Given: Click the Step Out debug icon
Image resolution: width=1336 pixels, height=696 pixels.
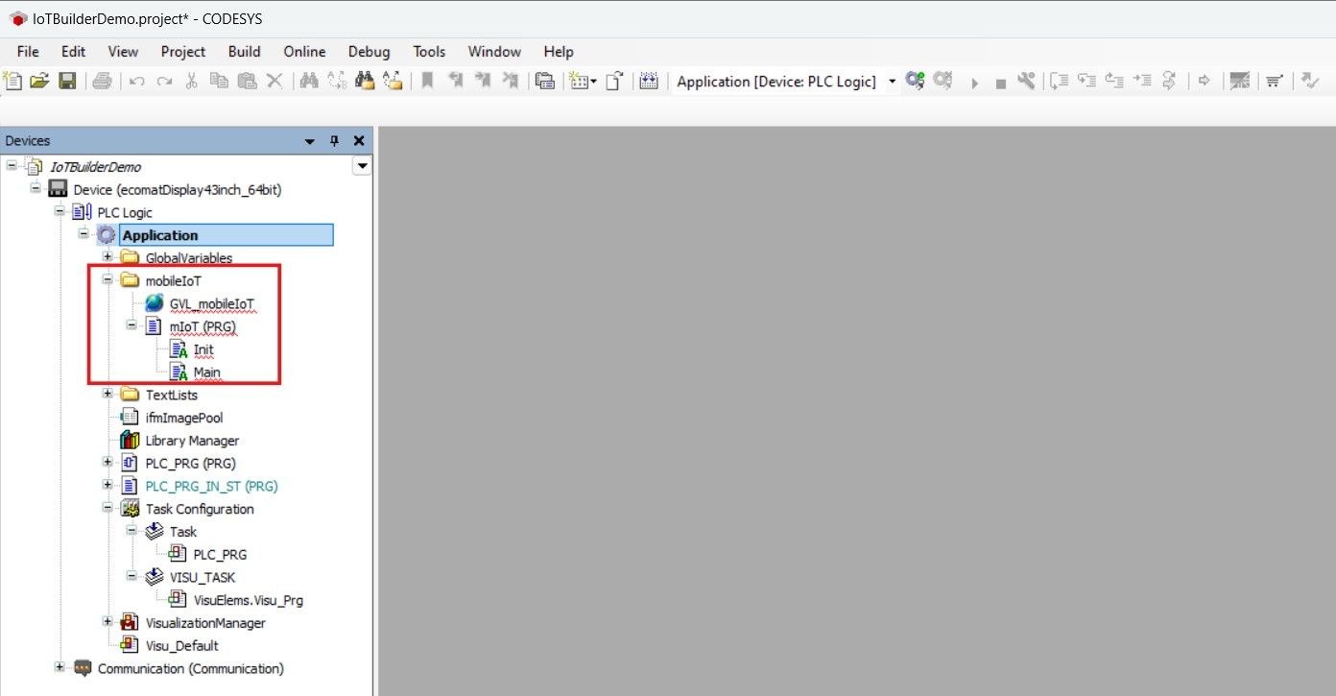Looking at the screenshot, I should coord(1113,81).
